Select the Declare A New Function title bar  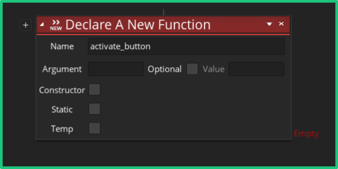(x=163, y=25)
